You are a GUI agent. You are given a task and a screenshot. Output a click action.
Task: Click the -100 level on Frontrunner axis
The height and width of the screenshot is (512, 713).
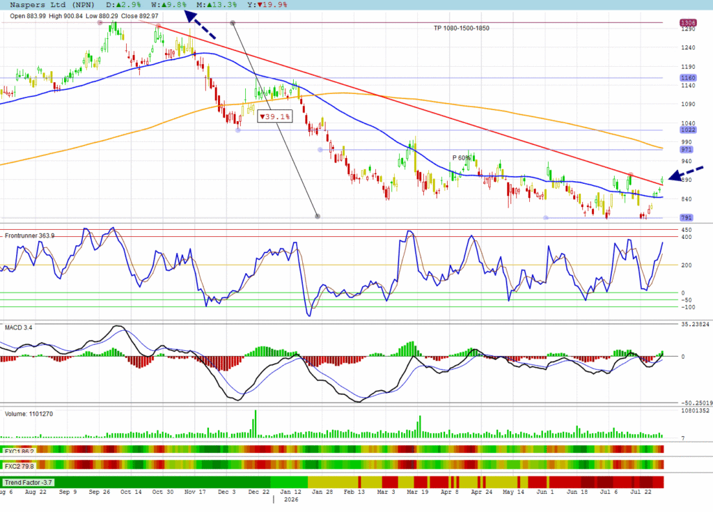click(688, 307)
